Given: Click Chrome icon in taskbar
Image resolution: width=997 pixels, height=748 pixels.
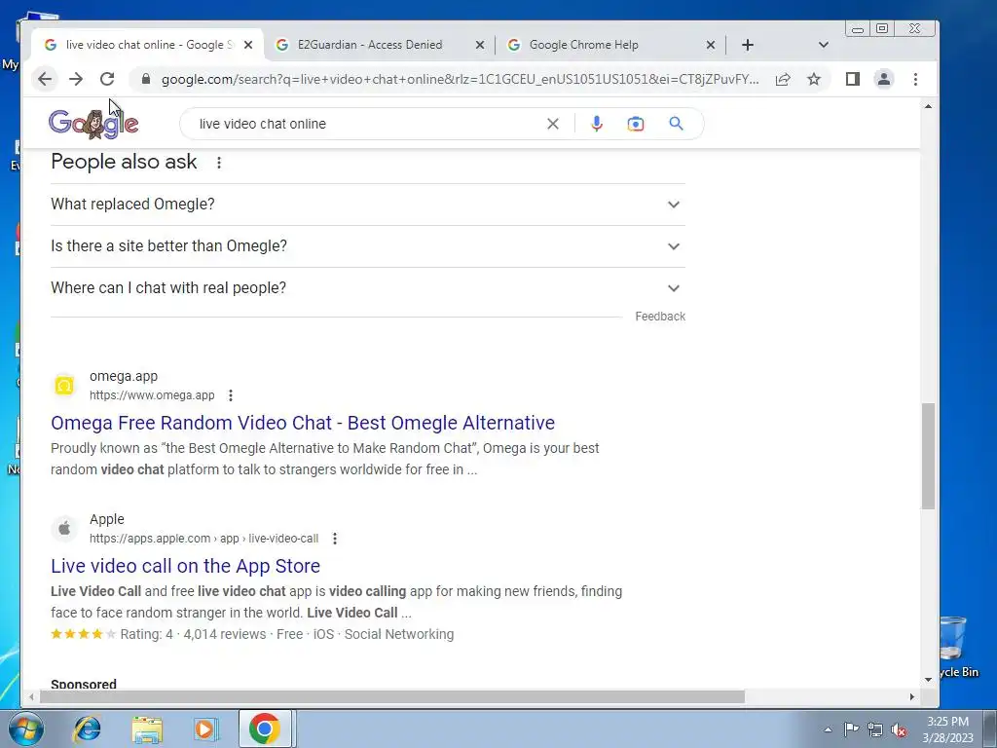Looking at the screenshot, I should click(x=265, y=729).
